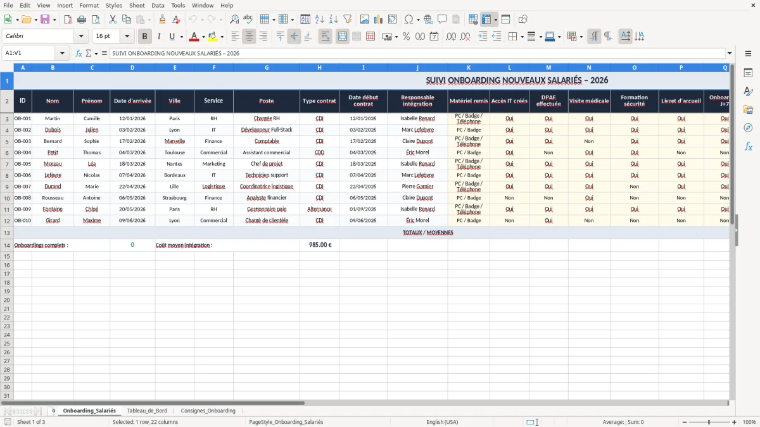The image size is (760, 427).
Task: Toggle Left-To-Right text direction
Action: [x=594, y=37]
